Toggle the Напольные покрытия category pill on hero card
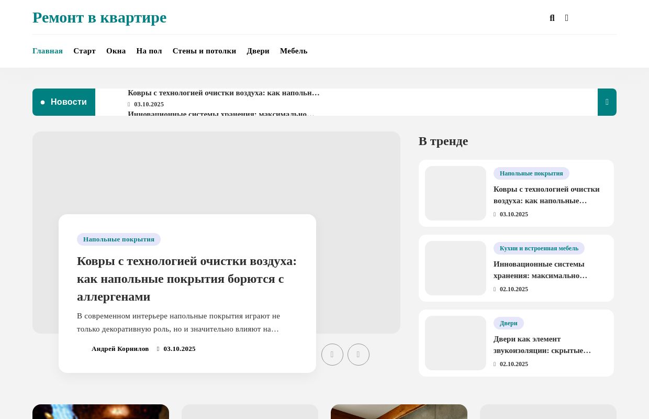649x419 pixels. click(119, 239)
